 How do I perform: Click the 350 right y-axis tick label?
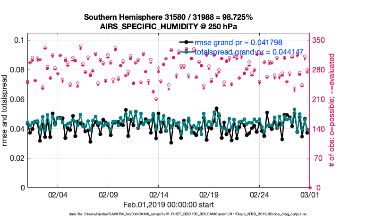click(319, 40)
